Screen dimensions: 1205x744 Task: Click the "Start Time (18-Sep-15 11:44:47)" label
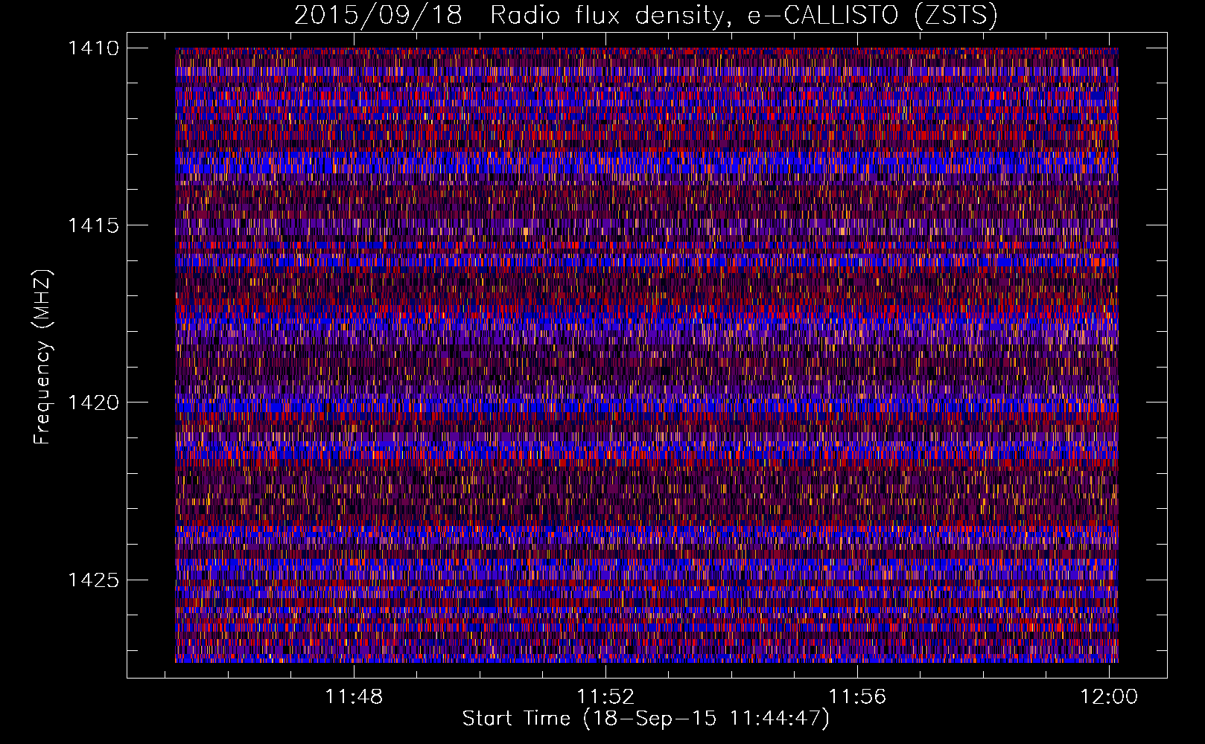pyautogui.click(x=646, y=719)
